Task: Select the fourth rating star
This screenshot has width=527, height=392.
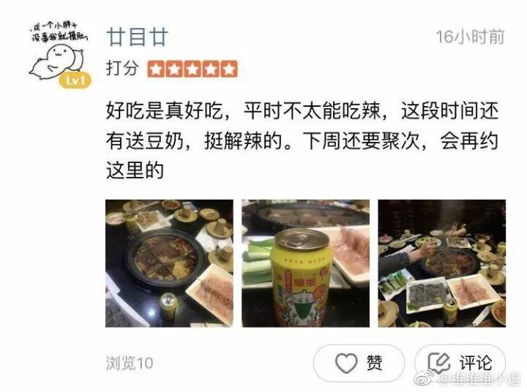Action: (210, 69)
